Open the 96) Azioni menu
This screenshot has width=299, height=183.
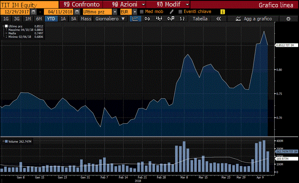point(124,4)
